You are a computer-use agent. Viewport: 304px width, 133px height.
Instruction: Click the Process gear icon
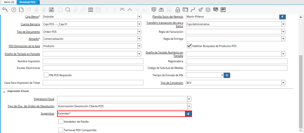(x=208, y=10)
